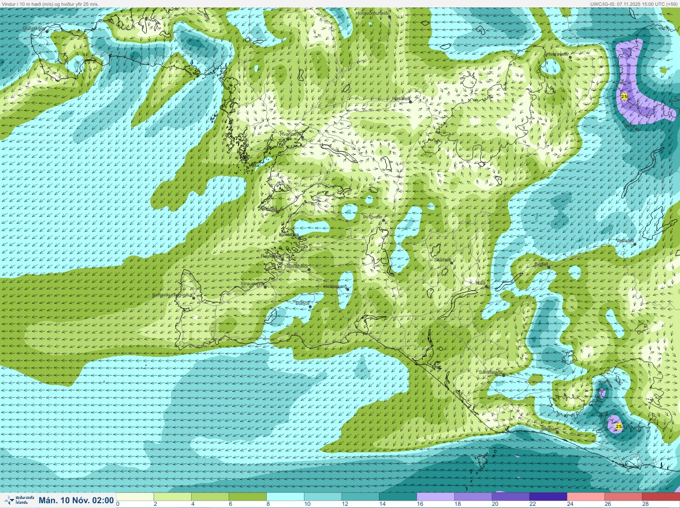680x508 pixels.
Task: Click the 'Holtavörðuheiði' place label
Action: pyautogui.click(x=372, y=13)
